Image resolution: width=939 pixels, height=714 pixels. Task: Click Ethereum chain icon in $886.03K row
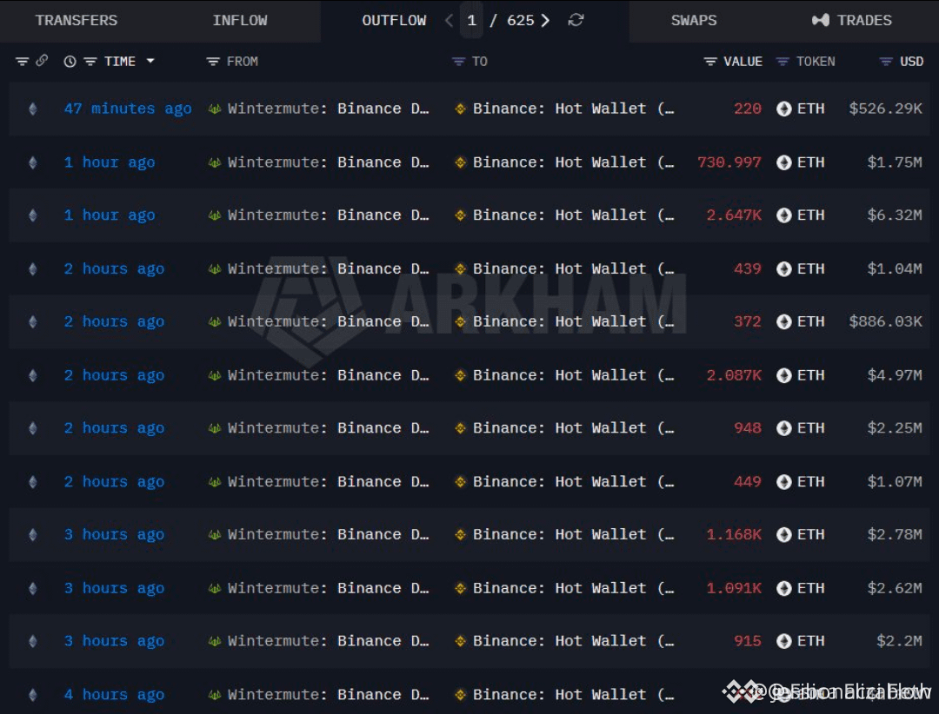coord(33,322)
